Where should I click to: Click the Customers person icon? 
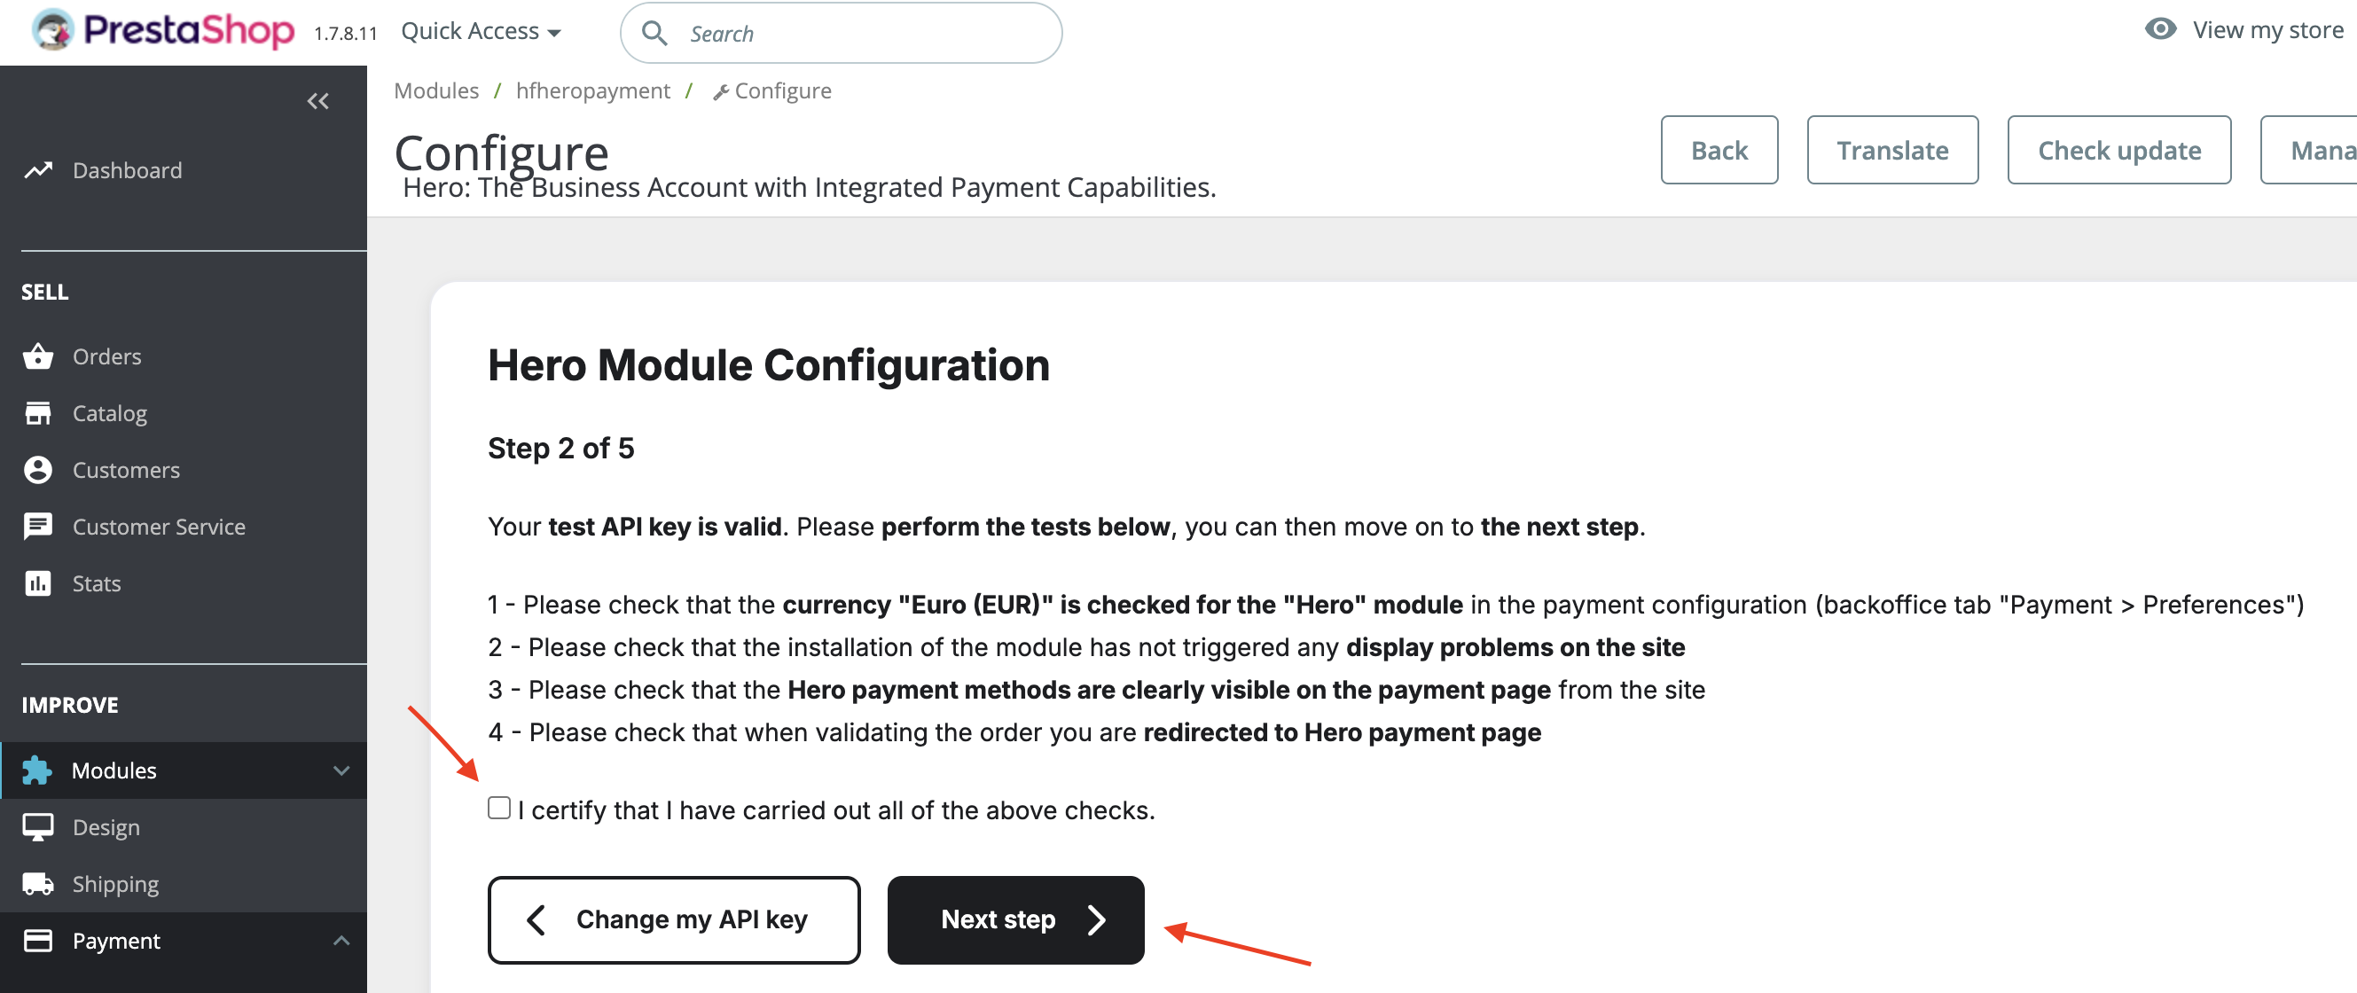[38, 471]
